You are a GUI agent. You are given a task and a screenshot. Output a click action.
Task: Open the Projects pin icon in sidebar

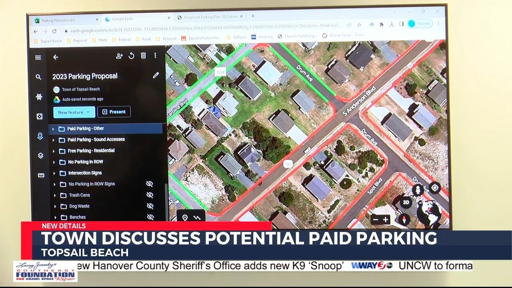click(40, 136)
